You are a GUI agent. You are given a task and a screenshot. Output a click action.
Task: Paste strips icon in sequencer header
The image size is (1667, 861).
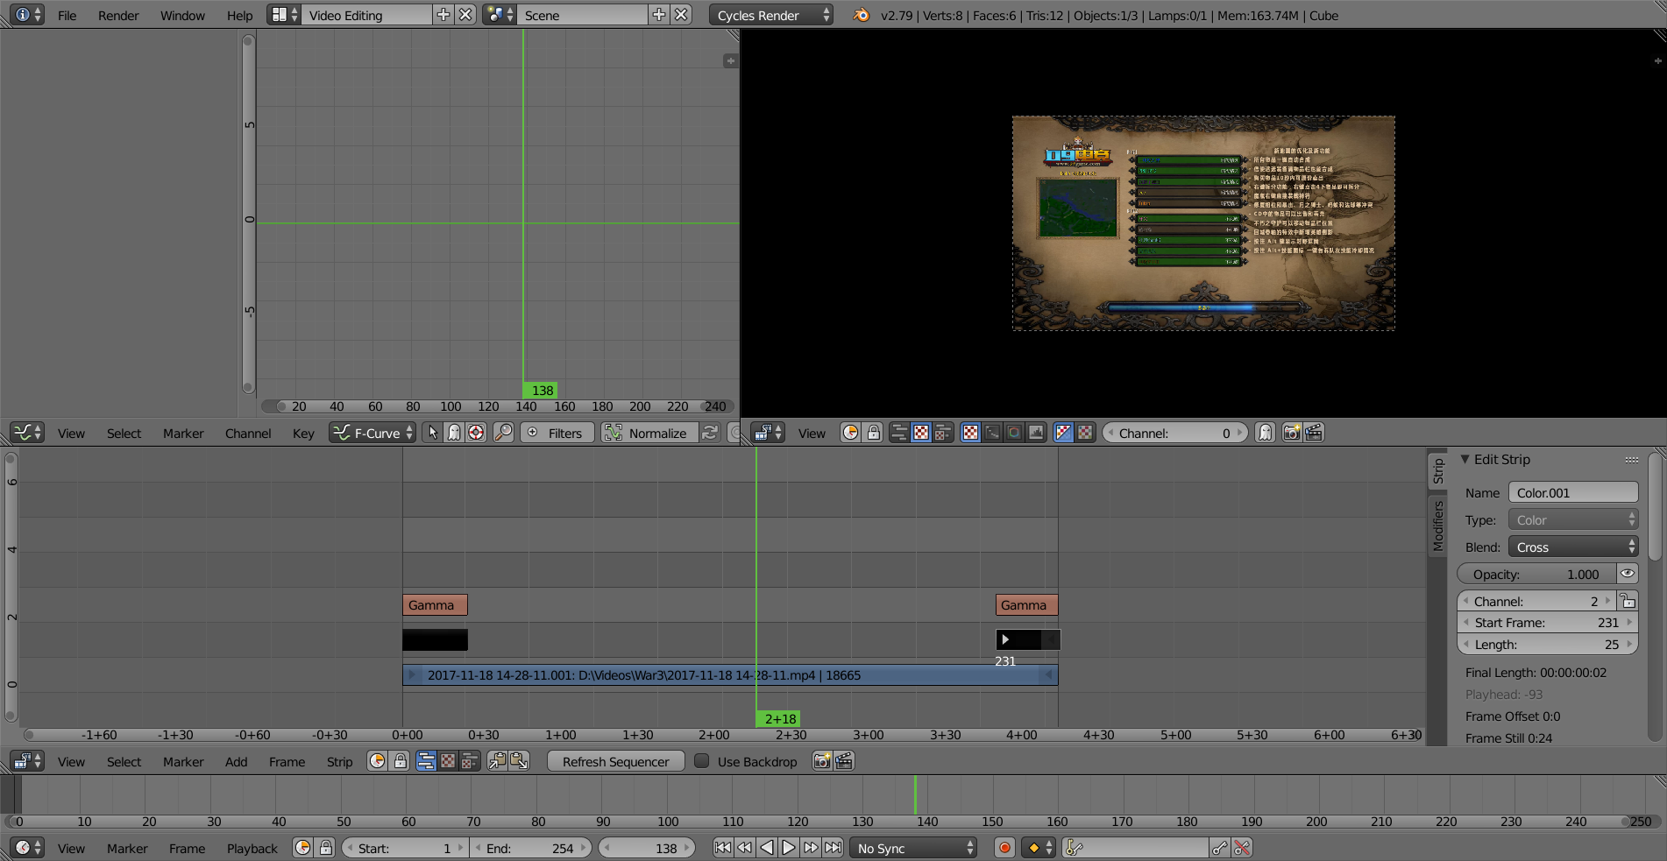pos(519,761)
